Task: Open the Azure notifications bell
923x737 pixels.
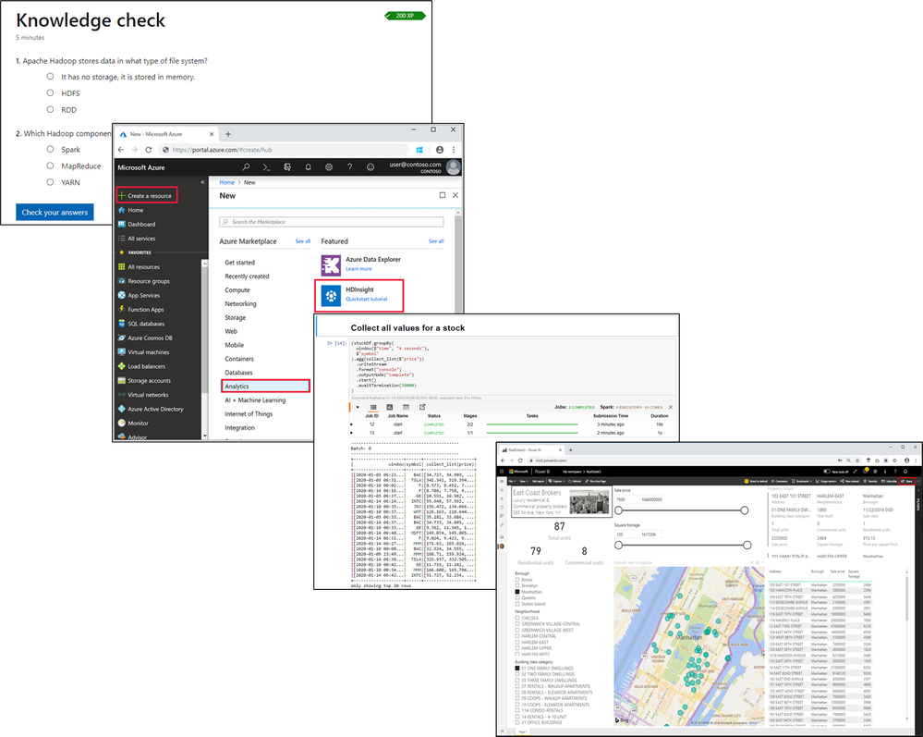Action: (308, 167)
